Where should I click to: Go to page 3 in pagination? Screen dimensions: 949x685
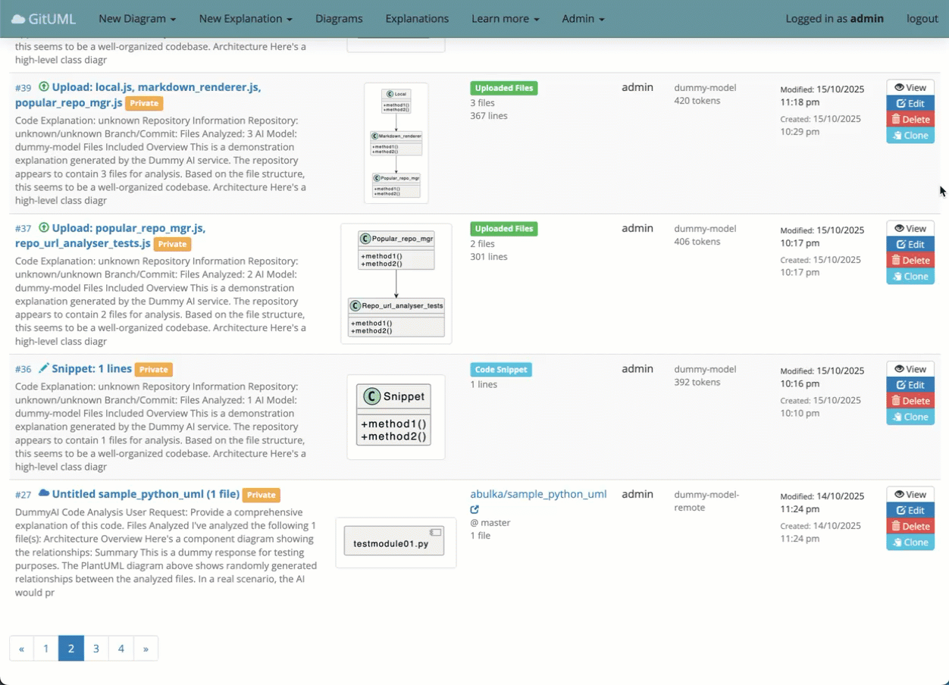click(x=96, y=648)
